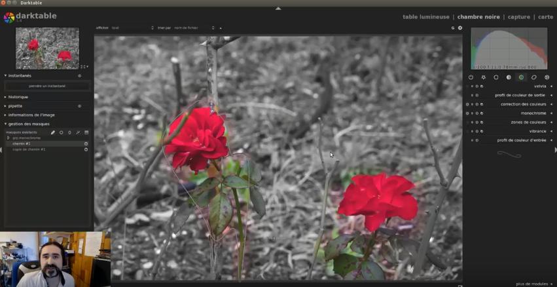Add a path mask shape
The image size is (557, 287).
tap(78, 132)
